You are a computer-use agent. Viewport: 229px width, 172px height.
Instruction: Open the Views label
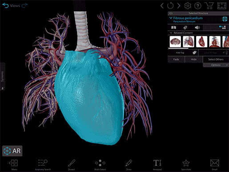click(x=15, y=6)
